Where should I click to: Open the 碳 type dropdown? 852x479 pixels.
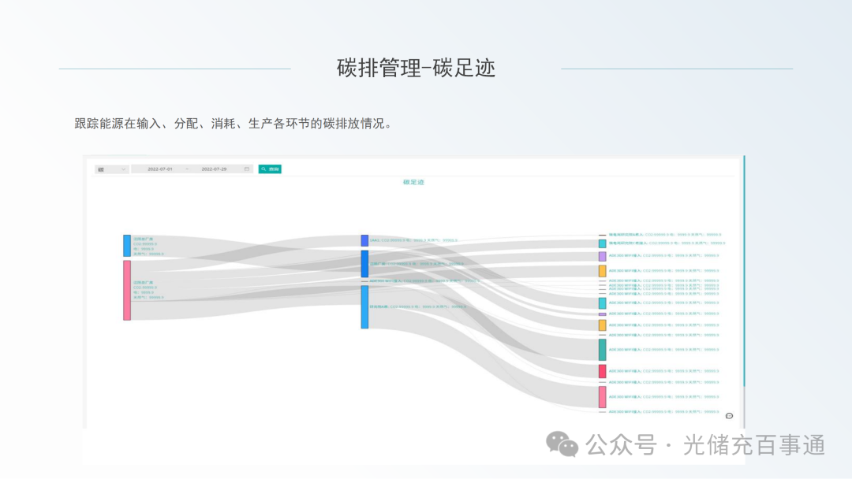coord(111,169)
